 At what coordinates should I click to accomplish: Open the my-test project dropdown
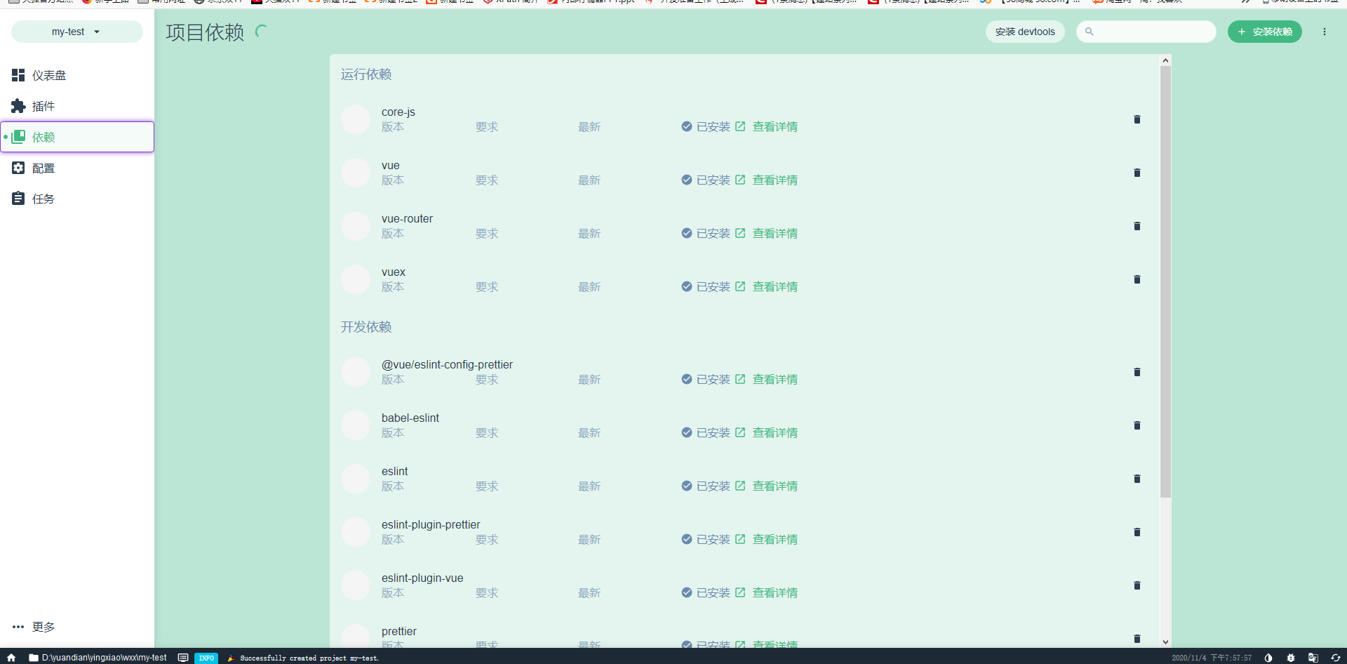tap(77, 32)
